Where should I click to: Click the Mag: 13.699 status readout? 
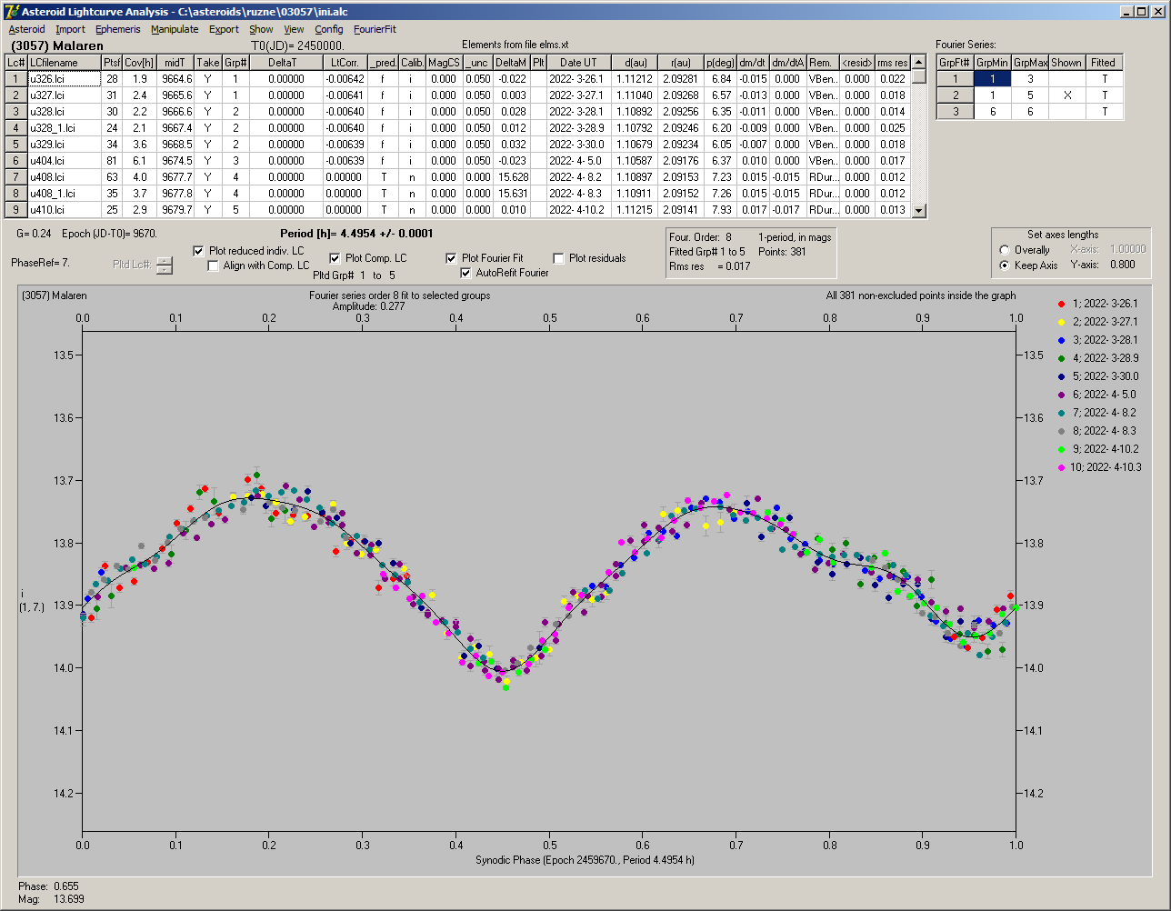click(51, 898)
